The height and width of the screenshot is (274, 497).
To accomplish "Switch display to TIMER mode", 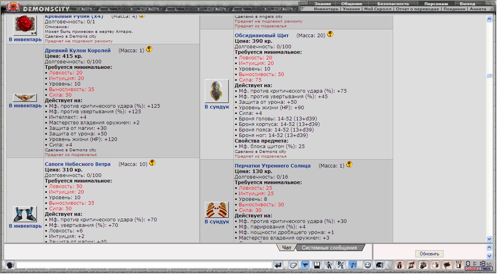I will 486,268.
